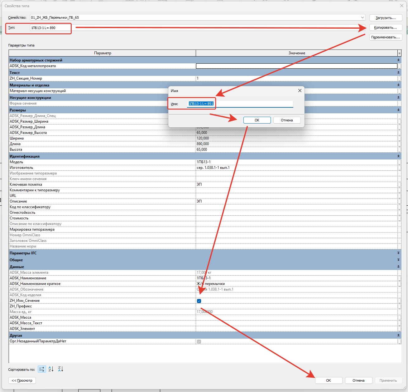Screen dimensions: 408x392
Task: Collapse the Идентификация group
Action: (x=398, y=156)
